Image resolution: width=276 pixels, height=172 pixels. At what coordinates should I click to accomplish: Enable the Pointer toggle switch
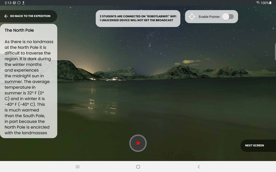click(228, 17)
